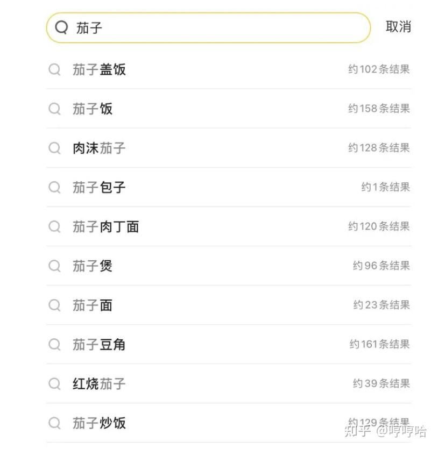Tap the 取消 cancel button

point(398,27)
